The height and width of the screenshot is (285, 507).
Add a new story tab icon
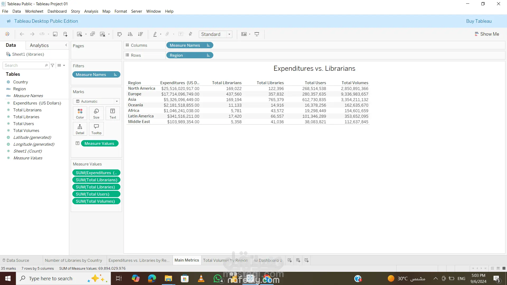(x=307, y=260)
